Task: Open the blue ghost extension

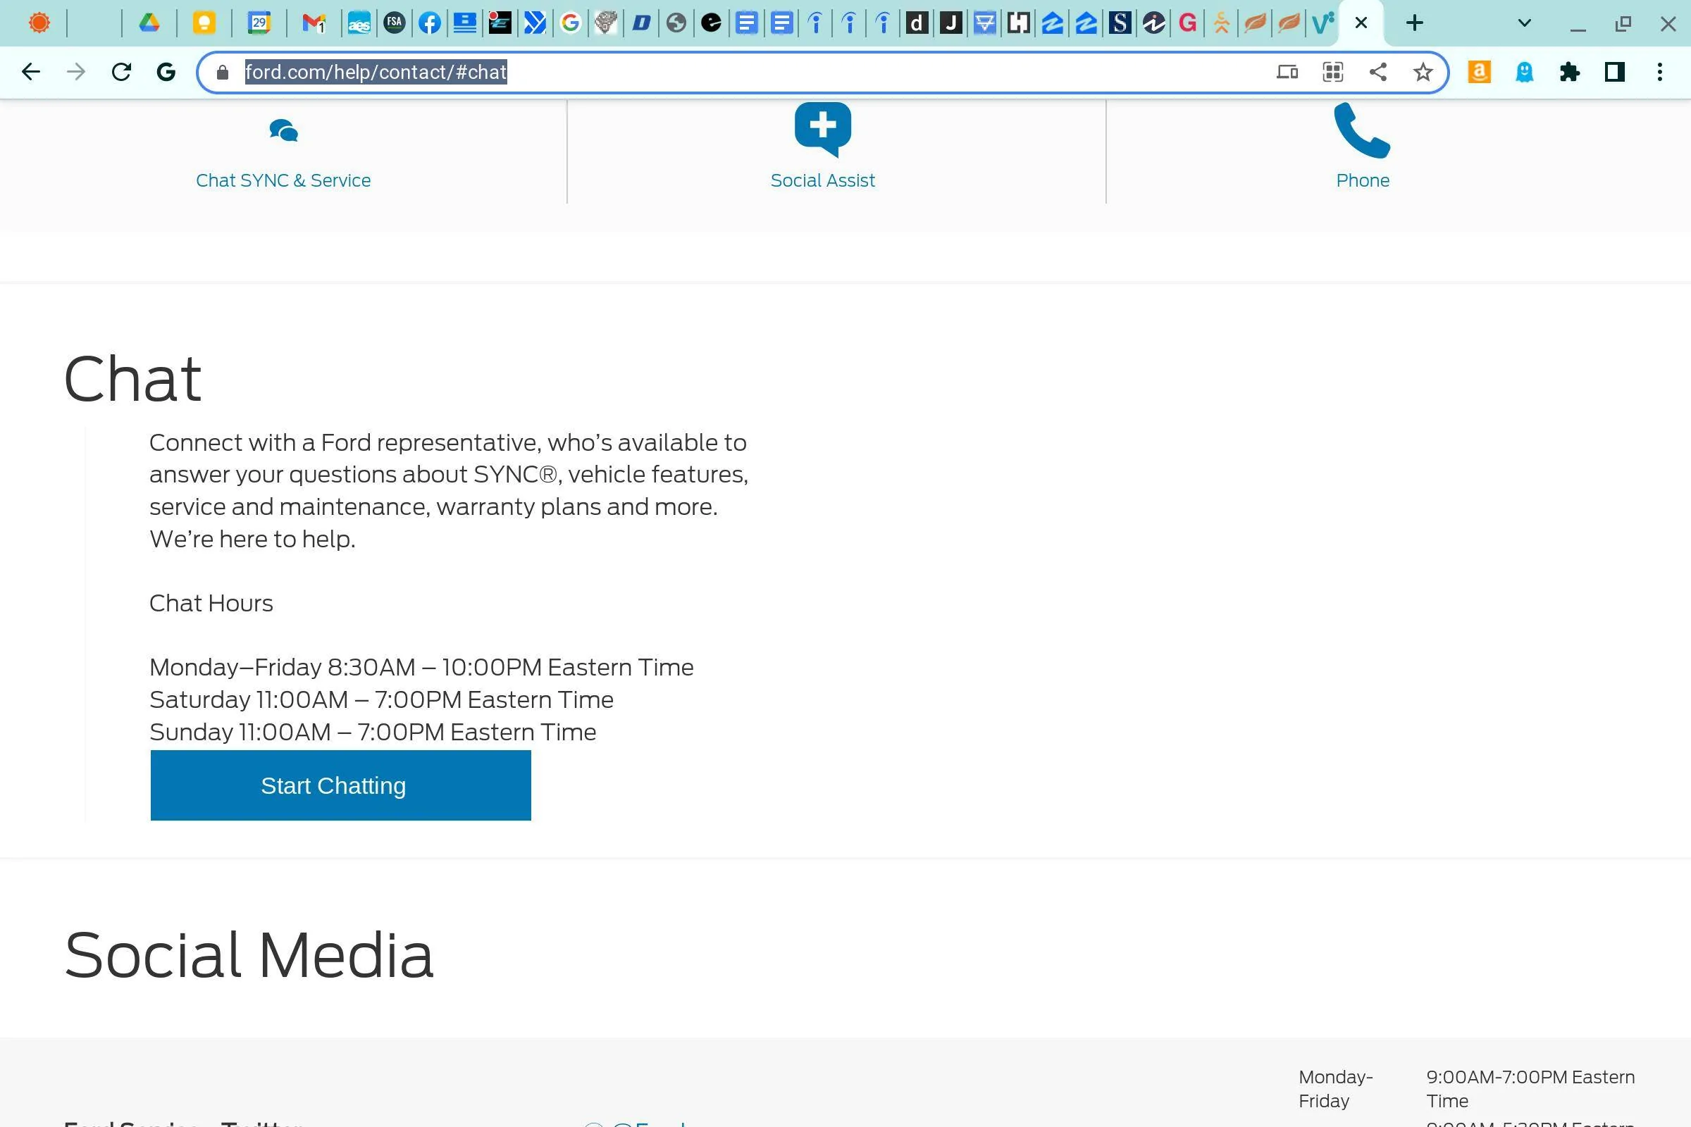Action: pyautogui.click(x=1524, y=72)
